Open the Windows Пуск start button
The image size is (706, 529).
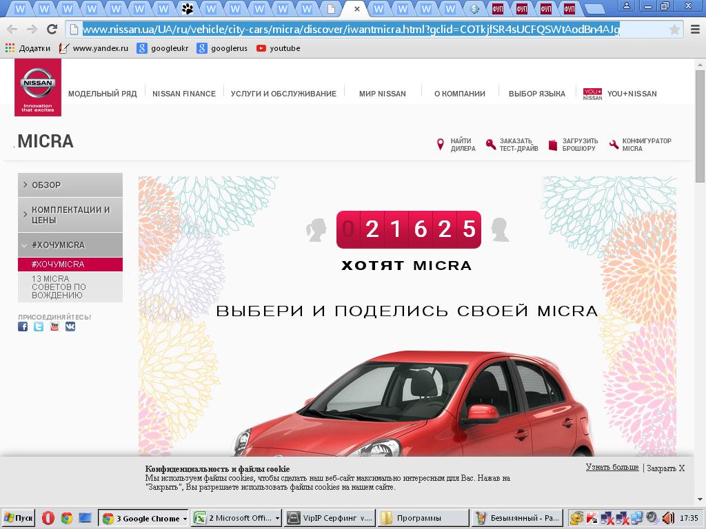(18, 518)
